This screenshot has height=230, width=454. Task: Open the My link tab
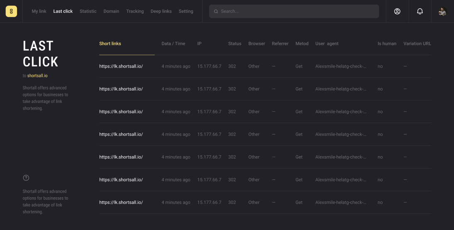click(39, 11)
